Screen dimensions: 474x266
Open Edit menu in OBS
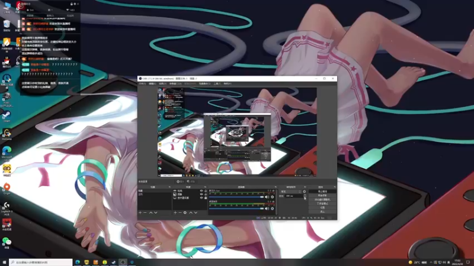(152, 83)
